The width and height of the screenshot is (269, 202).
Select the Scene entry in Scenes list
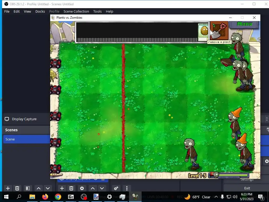(x=27, y=139)
